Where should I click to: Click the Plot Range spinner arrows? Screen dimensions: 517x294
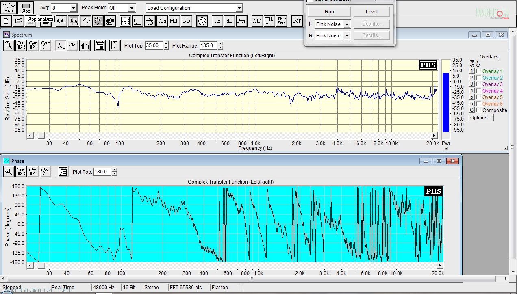pyautogui.click(x=220, y=46)
